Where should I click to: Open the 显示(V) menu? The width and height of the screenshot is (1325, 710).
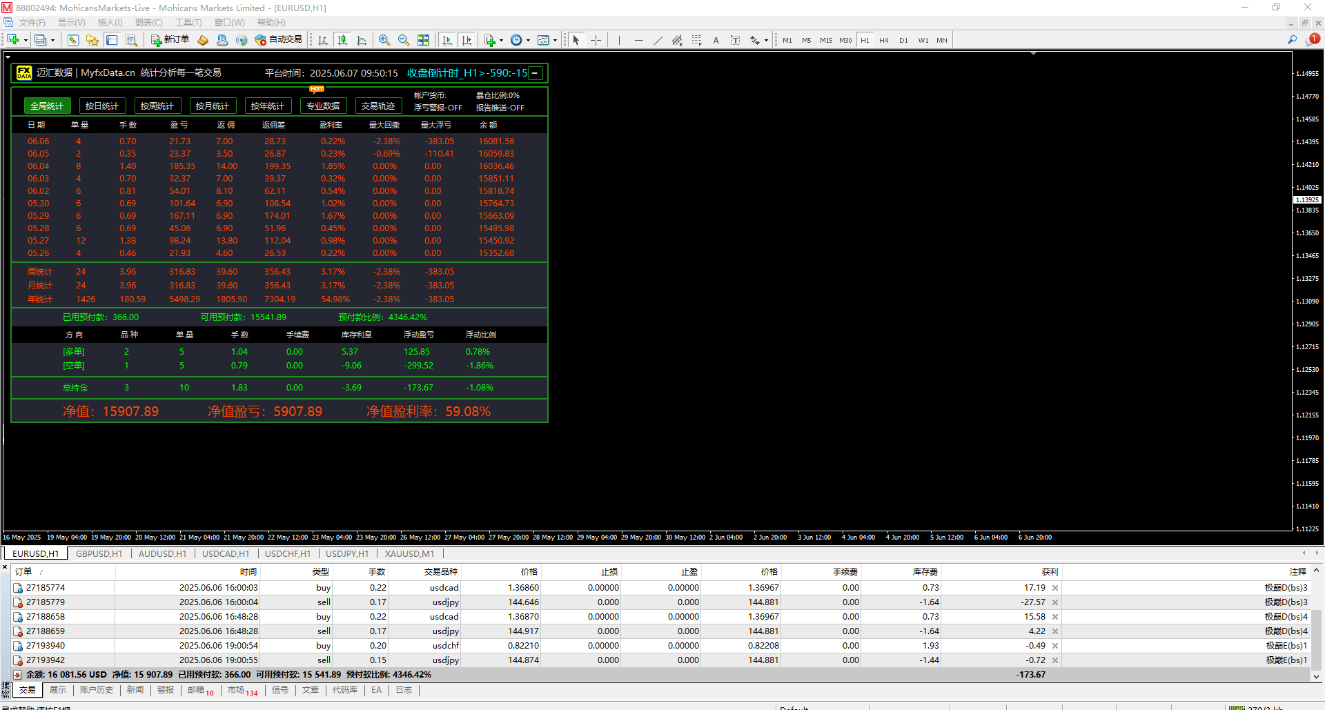[x=72, y=23]
